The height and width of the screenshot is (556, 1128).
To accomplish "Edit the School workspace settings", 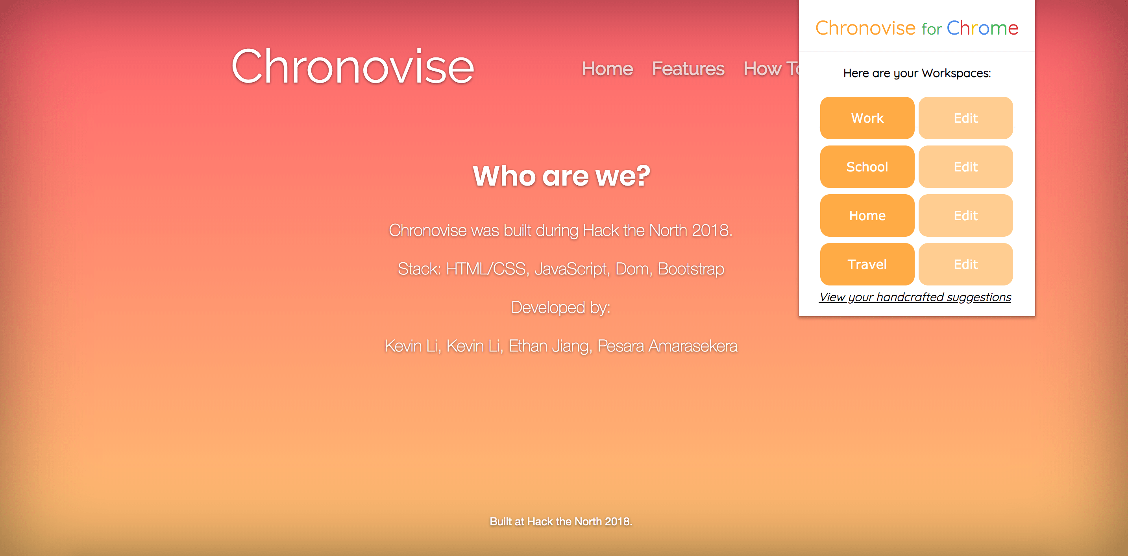I will coord(964,167).
